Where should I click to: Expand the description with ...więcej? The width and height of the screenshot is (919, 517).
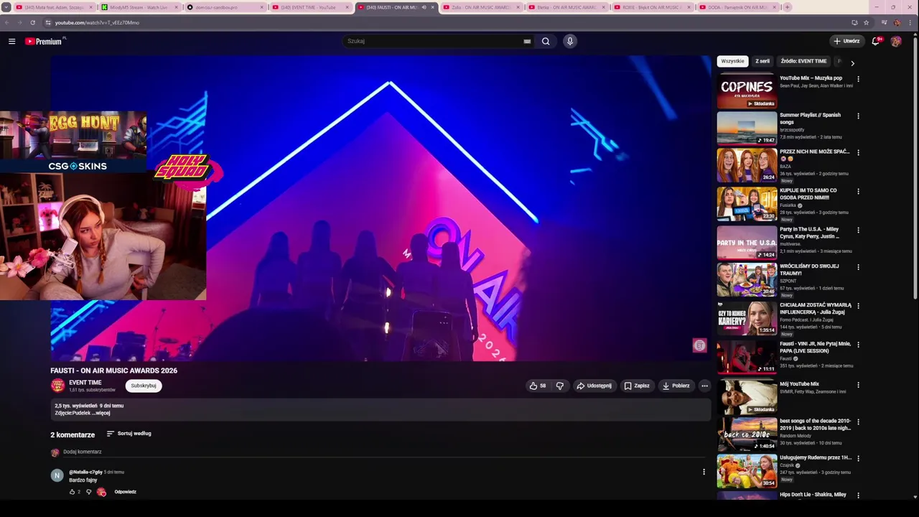pos(102,413)
